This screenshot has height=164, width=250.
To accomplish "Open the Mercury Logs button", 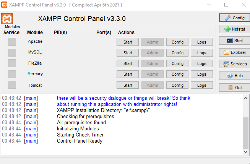I will (x=202, y=74).
